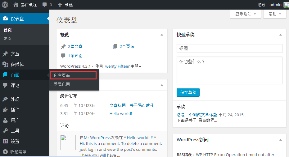Viewport: 289px width, 157px height.
Task: Click the comment bubble icon beside 评论 in sidebar
Action: (5, 85)
